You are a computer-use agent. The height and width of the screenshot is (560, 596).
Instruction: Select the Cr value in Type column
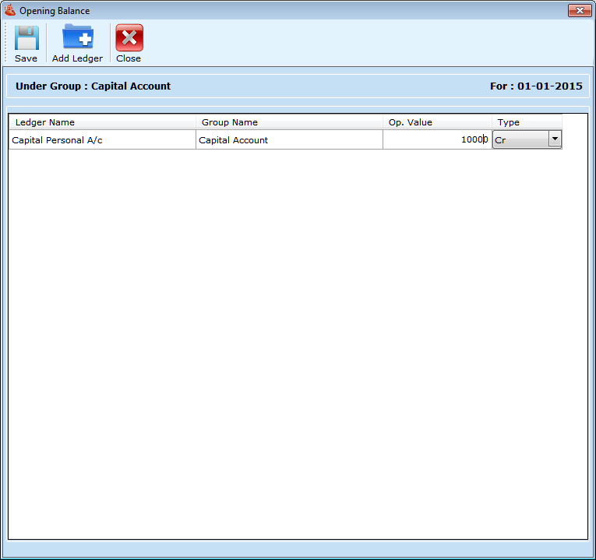pos(520,140)
